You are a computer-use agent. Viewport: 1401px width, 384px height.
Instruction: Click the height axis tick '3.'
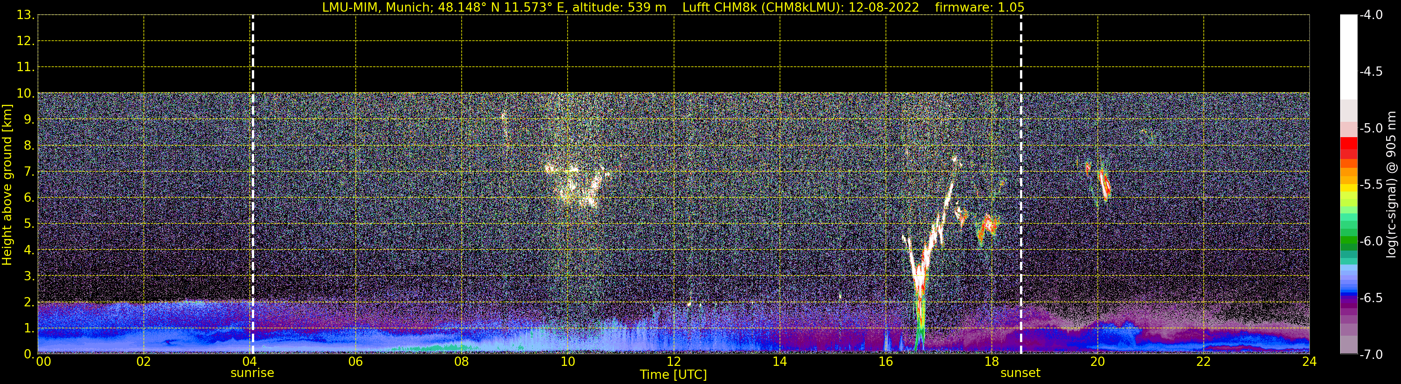pos(29,276)
